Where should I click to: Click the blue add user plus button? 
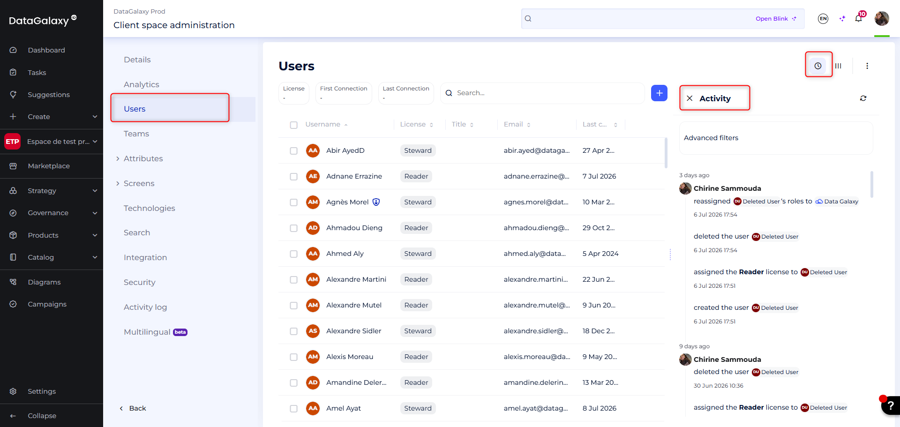tap(659, 93)
